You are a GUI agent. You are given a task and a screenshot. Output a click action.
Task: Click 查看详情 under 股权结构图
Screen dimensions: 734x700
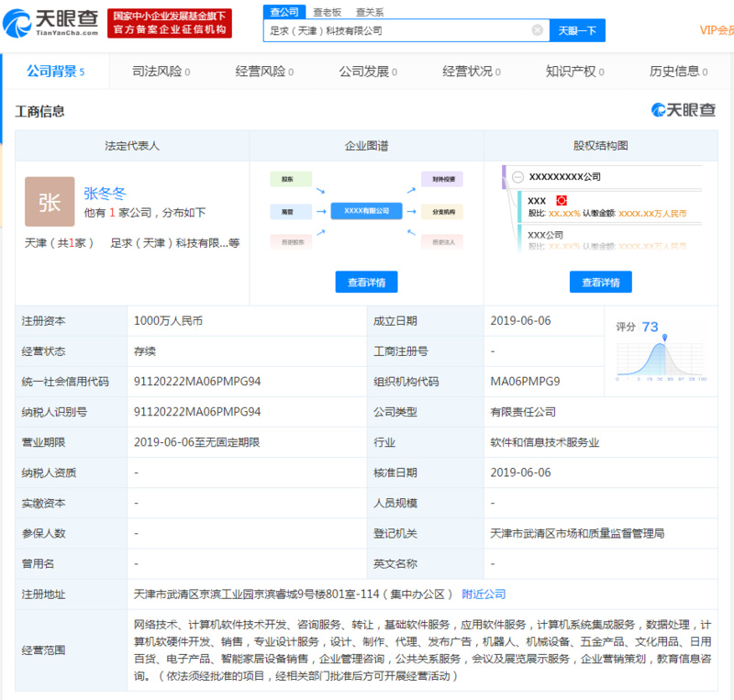600,282
